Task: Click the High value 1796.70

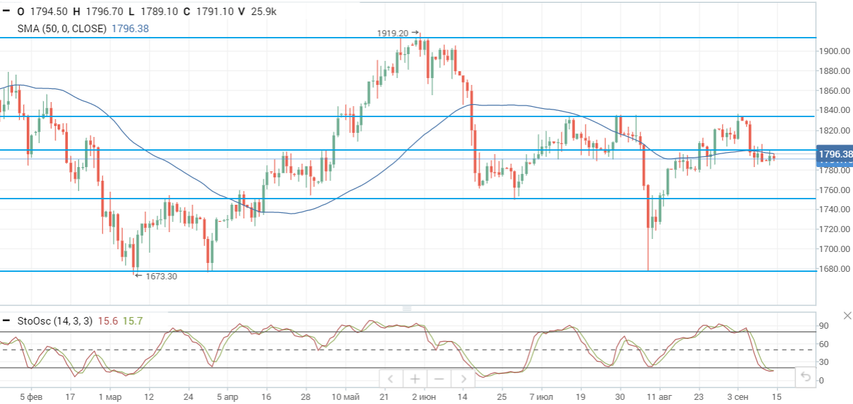Action: pyautogui.click(x=103, y=12)
